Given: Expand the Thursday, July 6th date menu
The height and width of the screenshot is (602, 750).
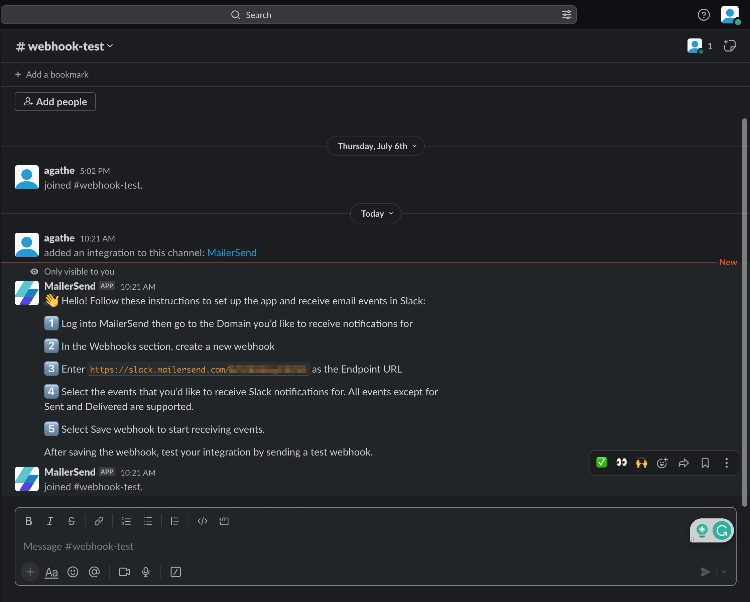Looking at the screenshot, I should click(375, 146).
